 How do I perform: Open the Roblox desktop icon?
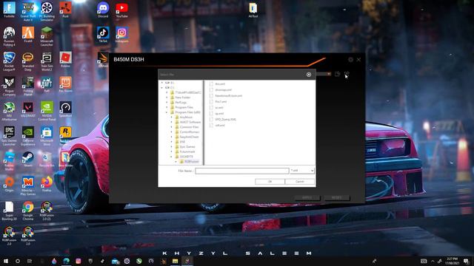coord(66,59)
